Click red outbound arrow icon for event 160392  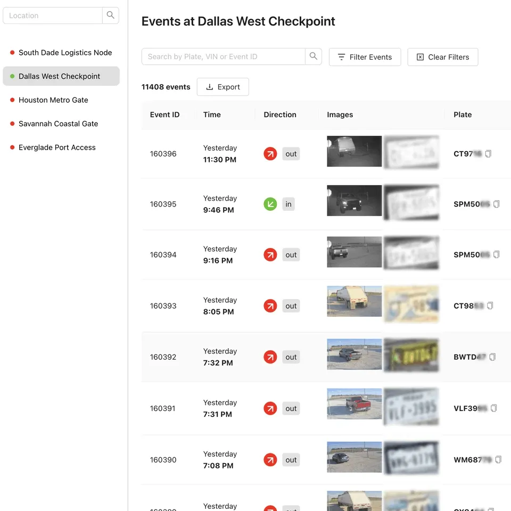coord(270,357)
